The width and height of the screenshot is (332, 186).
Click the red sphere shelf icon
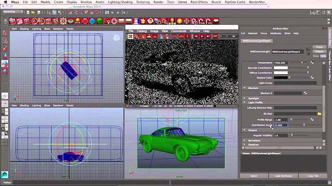(x=85, y=21)
